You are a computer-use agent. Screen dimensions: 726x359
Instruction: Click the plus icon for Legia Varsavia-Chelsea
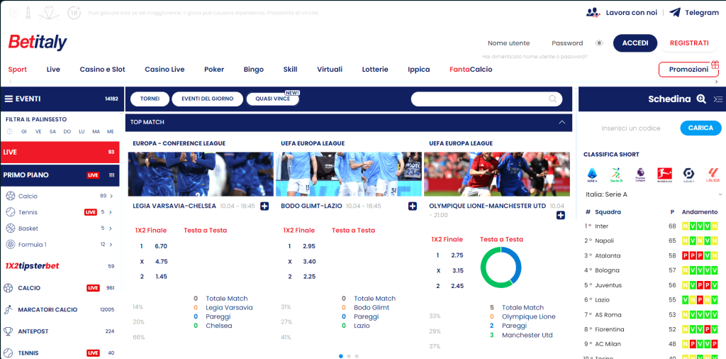point(264,206)
